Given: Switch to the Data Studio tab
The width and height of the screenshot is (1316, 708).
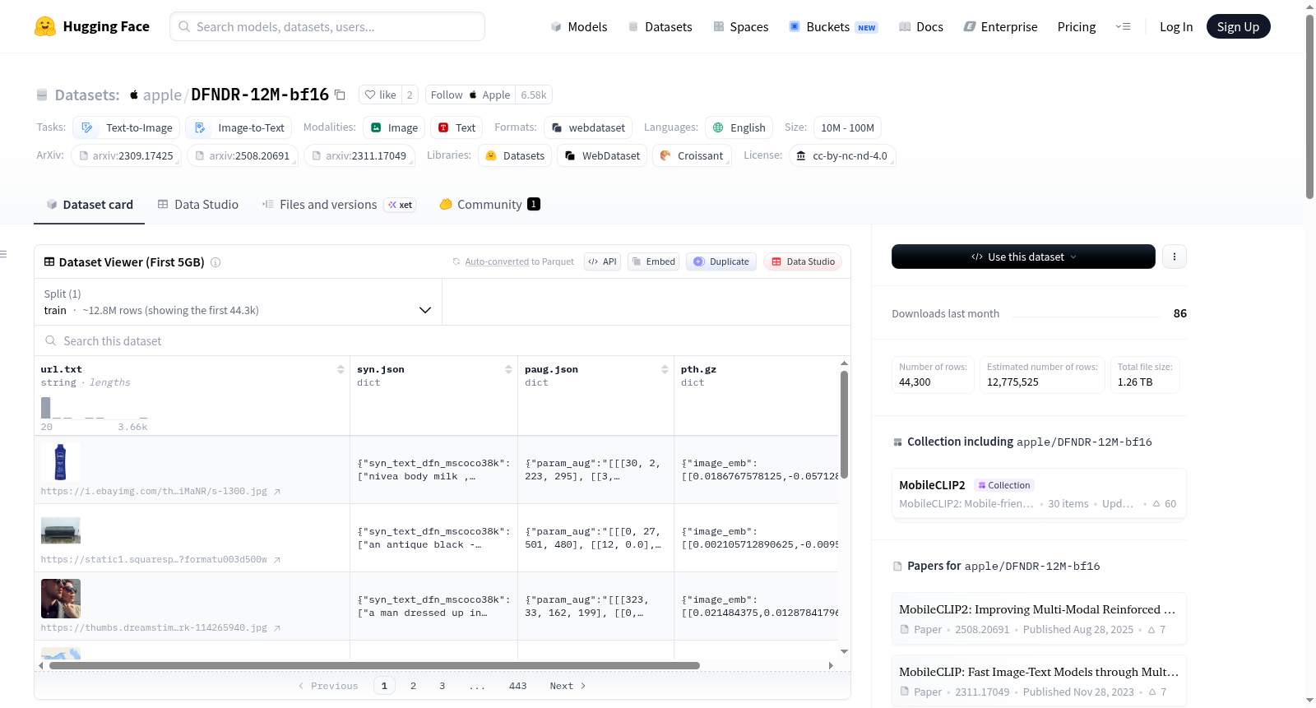Looking at the screenshot, I should (x=198, y=205).
